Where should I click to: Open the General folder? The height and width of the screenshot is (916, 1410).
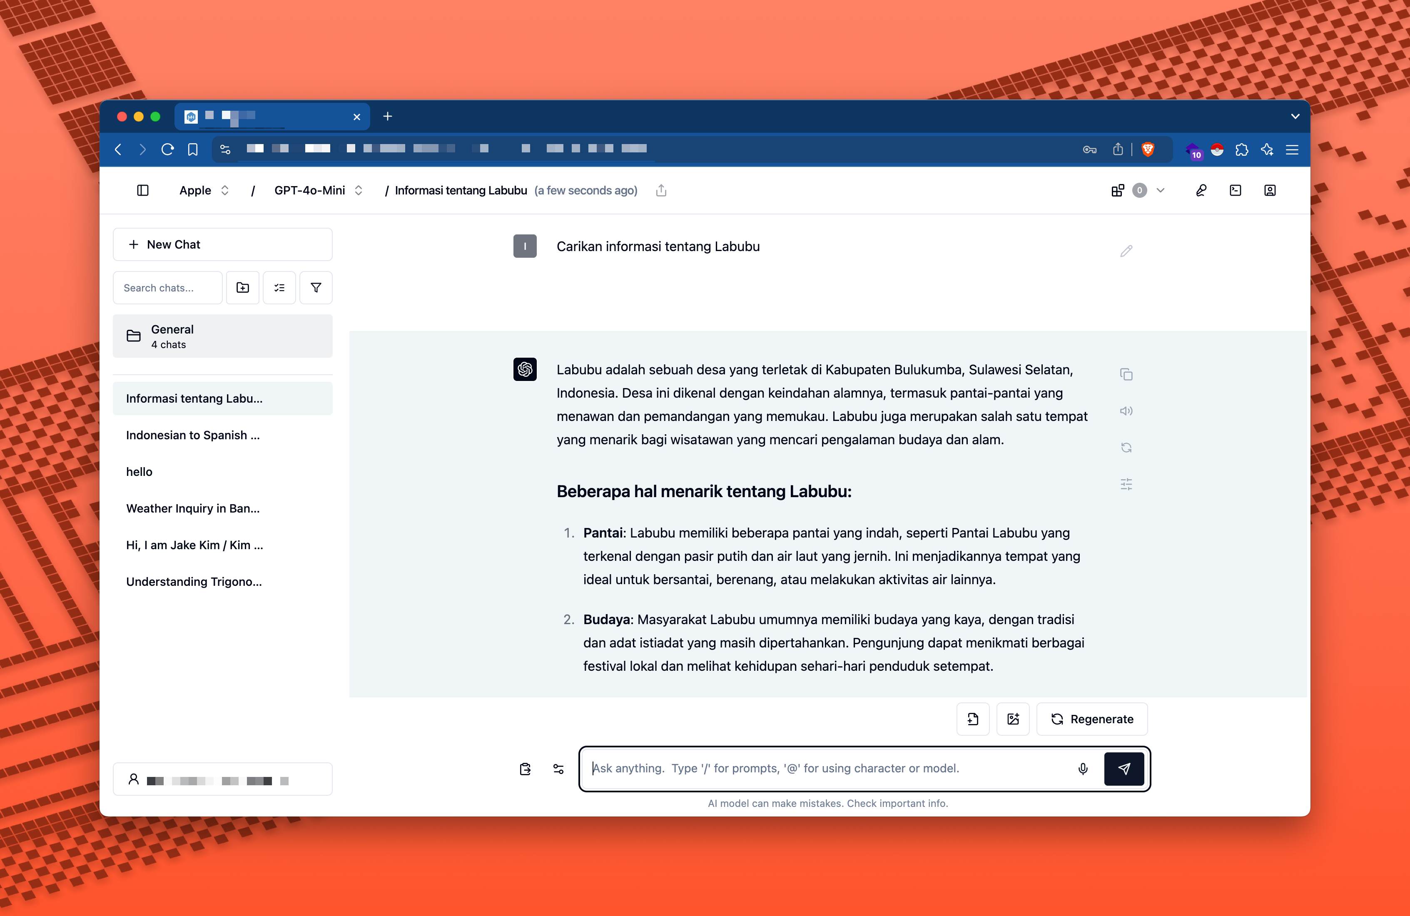(223, 336)
